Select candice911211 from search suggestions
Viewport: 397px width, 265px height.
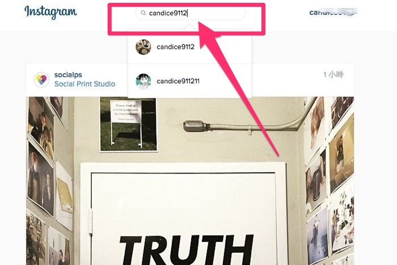(190, 81)
